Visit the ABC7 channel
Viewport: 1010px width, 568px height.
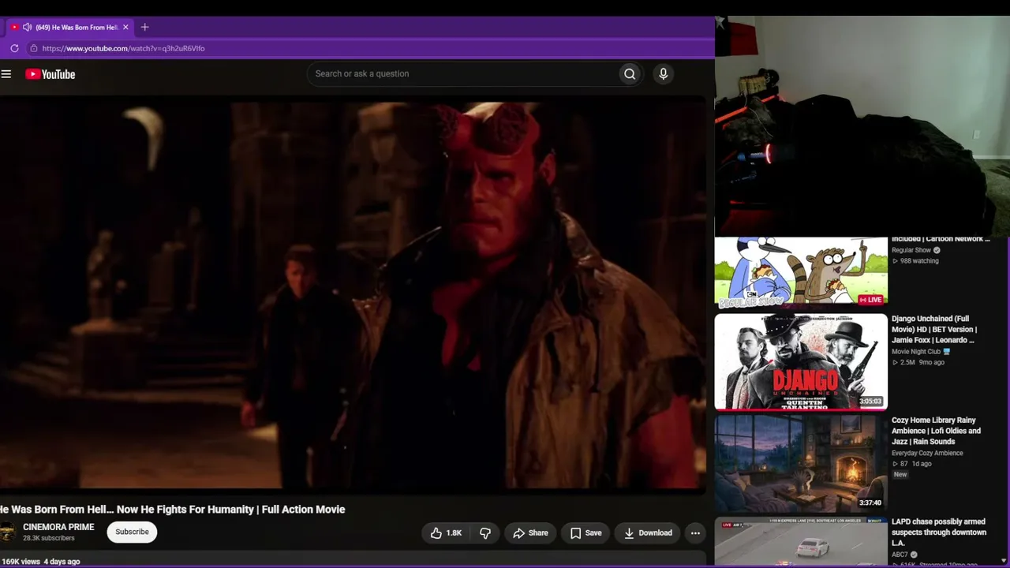900,555
